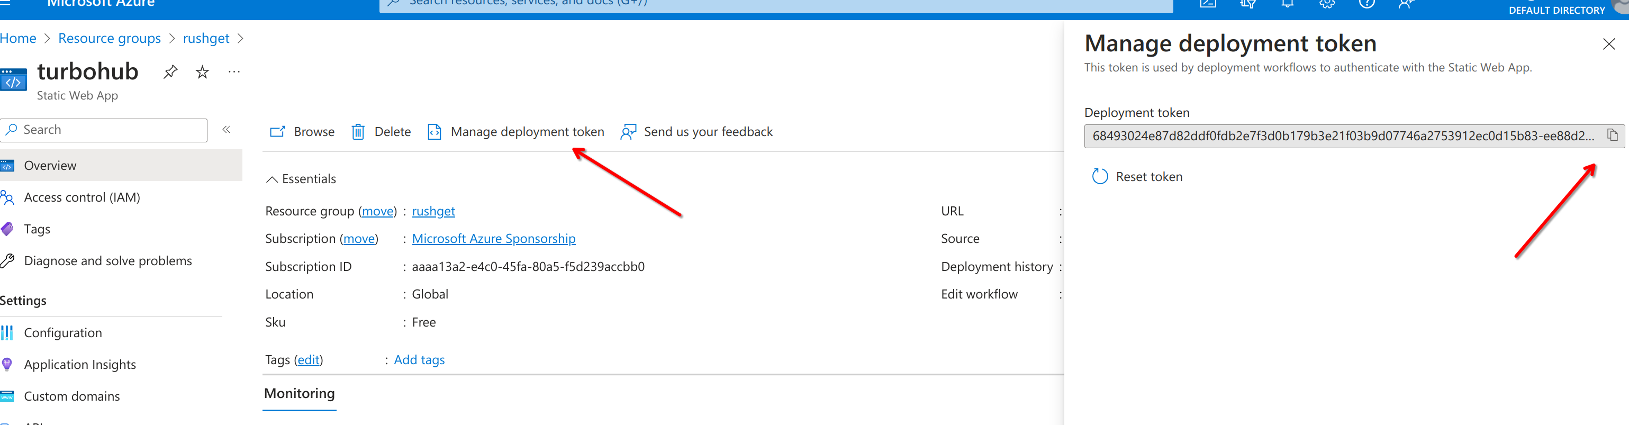Click the 'Edit workflow' label
Screen dimensions: 1629x425
click(x=979, y=295)
